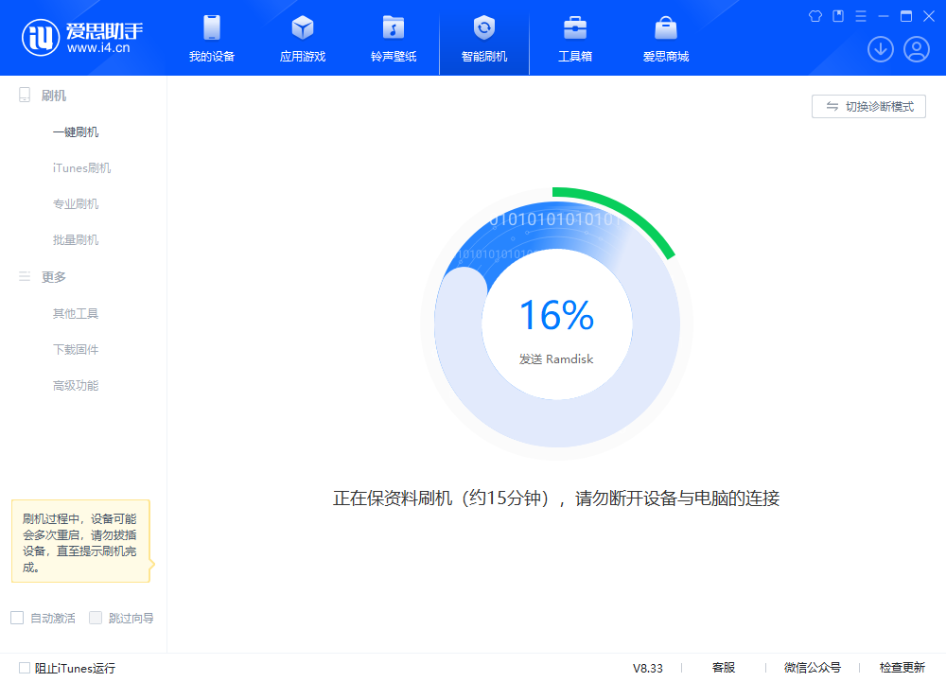This screenshot has height=682, width=946.
Task: Click the 切换诊断模式 button
Action: click(x=867, y=106)
